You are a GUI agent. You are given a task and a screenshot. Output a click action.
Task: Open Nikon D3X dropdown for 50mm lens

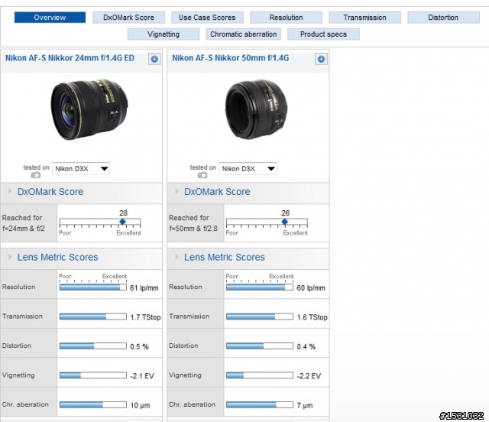click(x=248, y=168)
